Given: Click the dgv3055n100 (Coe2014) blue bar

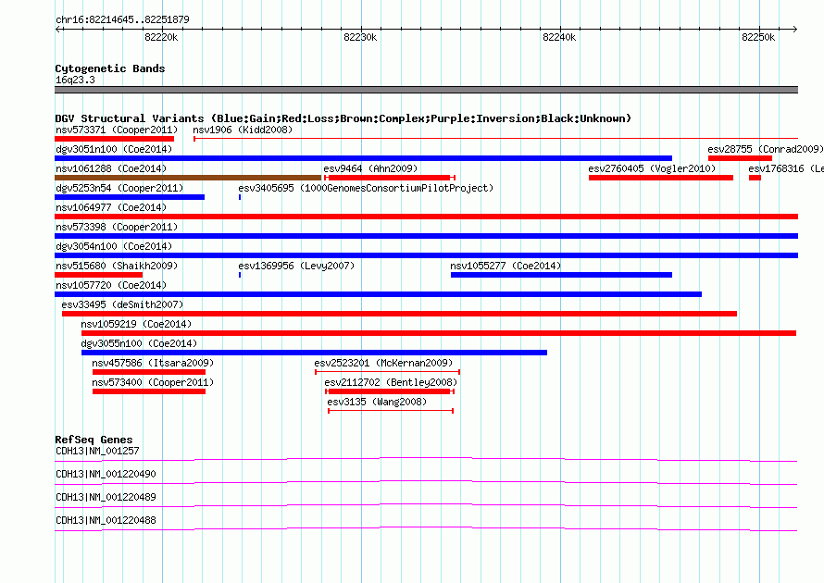Looking at the screenshot, I should [314, 353].
